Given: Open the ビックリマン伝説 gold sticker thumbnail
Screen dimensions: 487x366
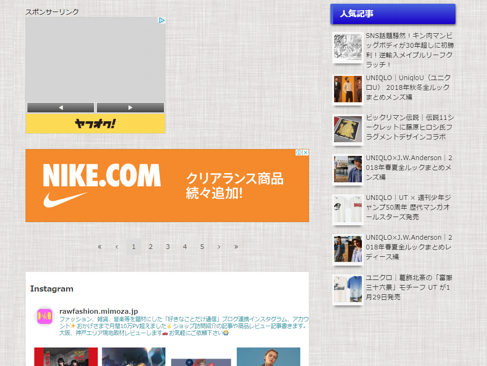Looking at the screenshot, I should (348, 130).
